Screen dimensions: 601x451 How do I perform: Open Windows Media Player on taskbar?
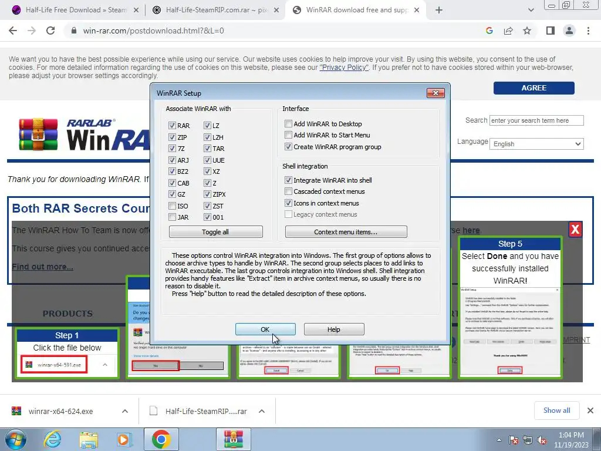(124, 439)
